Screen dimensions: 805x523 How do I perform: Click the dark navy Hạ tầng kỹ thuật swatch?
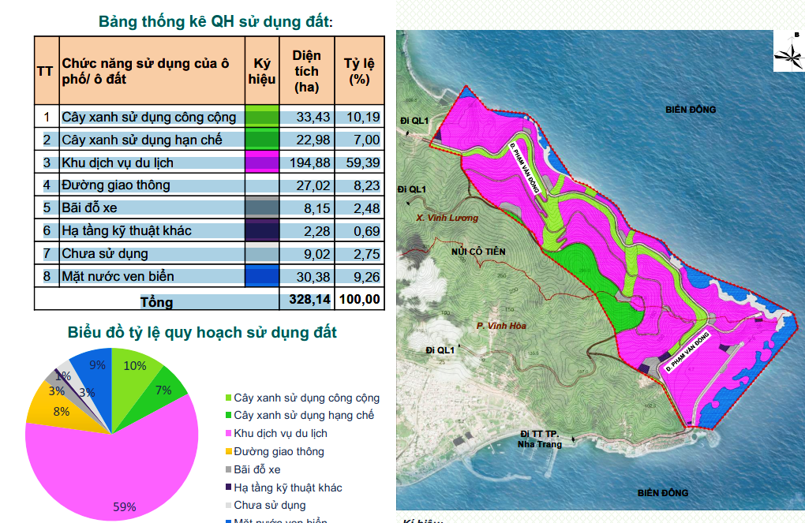point(262,230)
